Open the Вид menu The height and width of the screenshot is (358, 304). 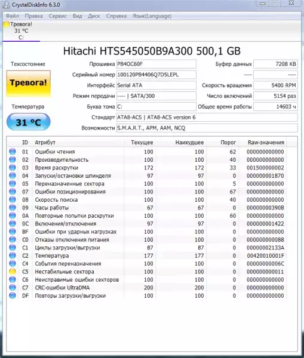click(x=77, y=16)
